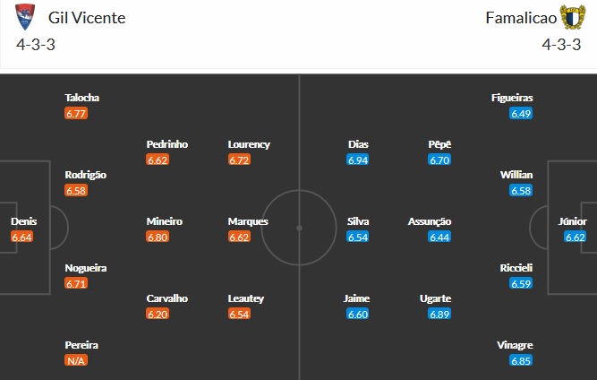Open Pêpê's player name
The image size is (597, 380).
tap(439, 144)
